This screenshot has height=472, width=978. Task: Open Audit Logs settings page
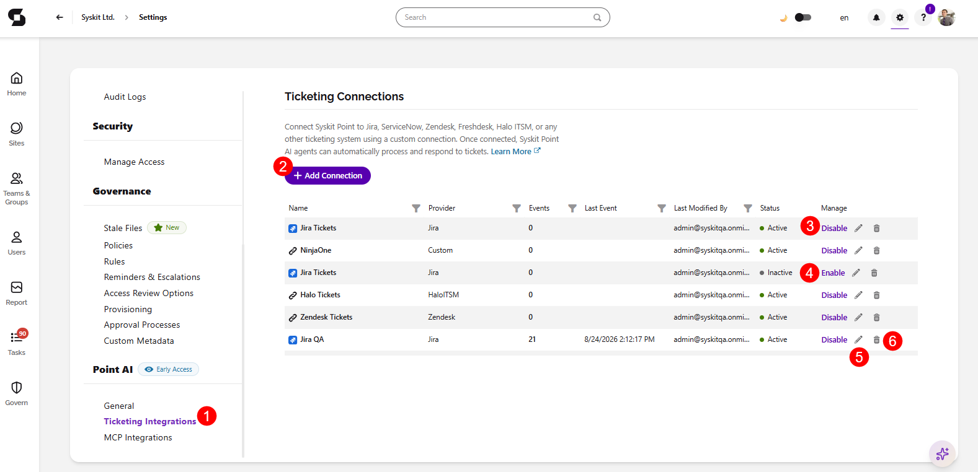[125, 97]
